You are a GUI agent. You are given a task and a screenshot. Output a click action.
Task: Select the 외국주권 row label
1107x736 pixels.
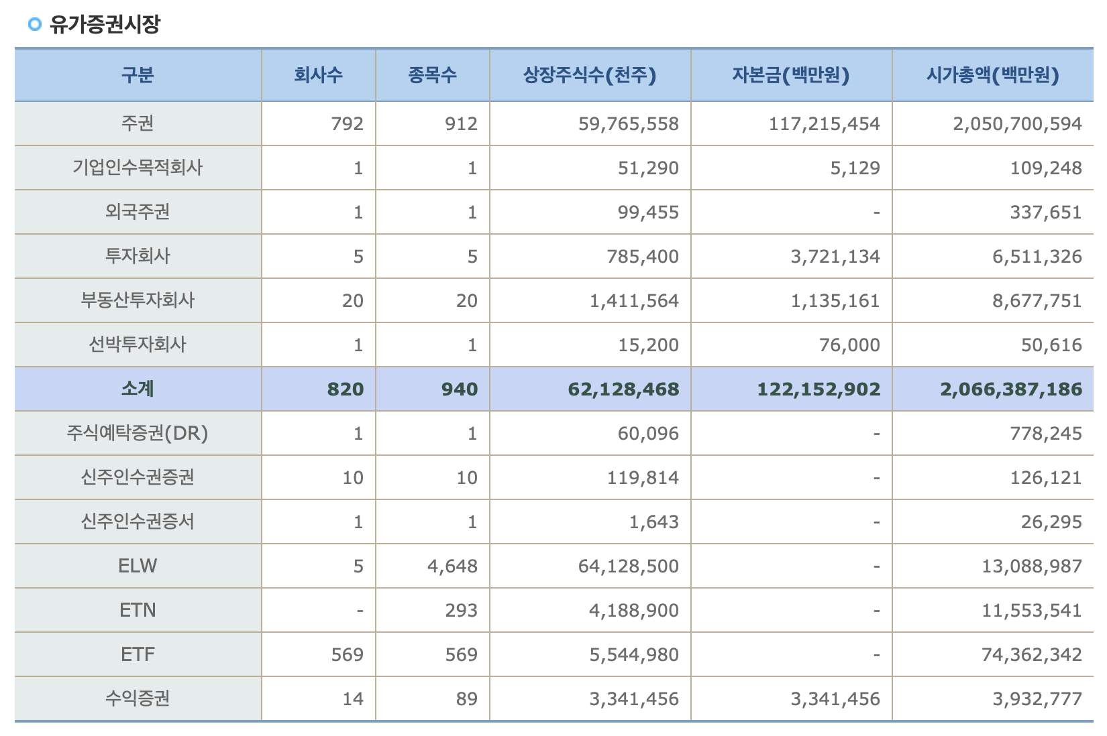138,212
